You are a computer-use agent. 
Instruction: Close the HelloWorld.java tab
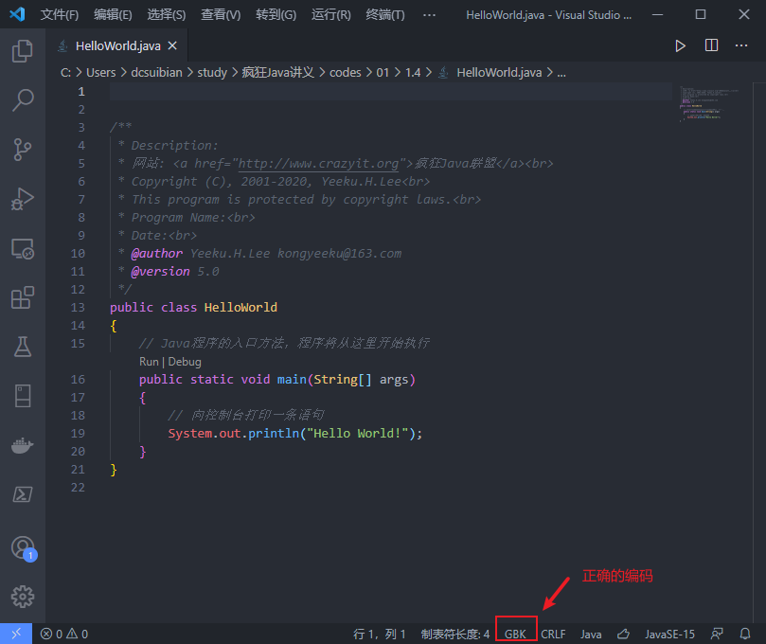(x=172, y=45)
